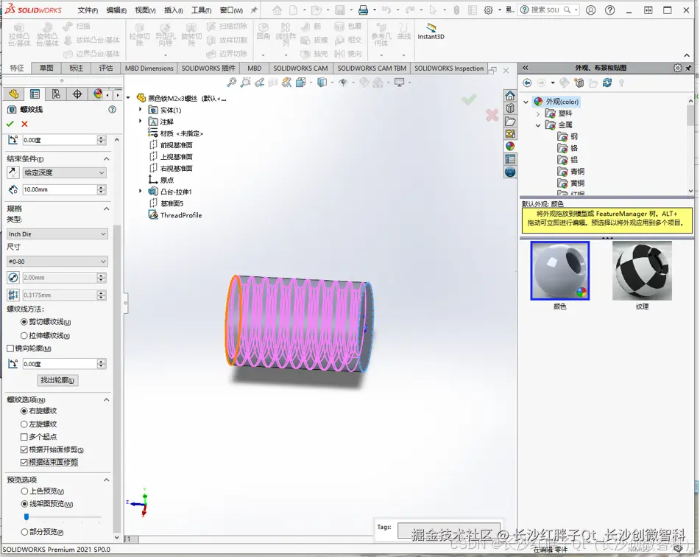Viewport: 700px width, 557px height.
Task: Expand the 实体(1) solid bodies node
Action: [140, 110]
